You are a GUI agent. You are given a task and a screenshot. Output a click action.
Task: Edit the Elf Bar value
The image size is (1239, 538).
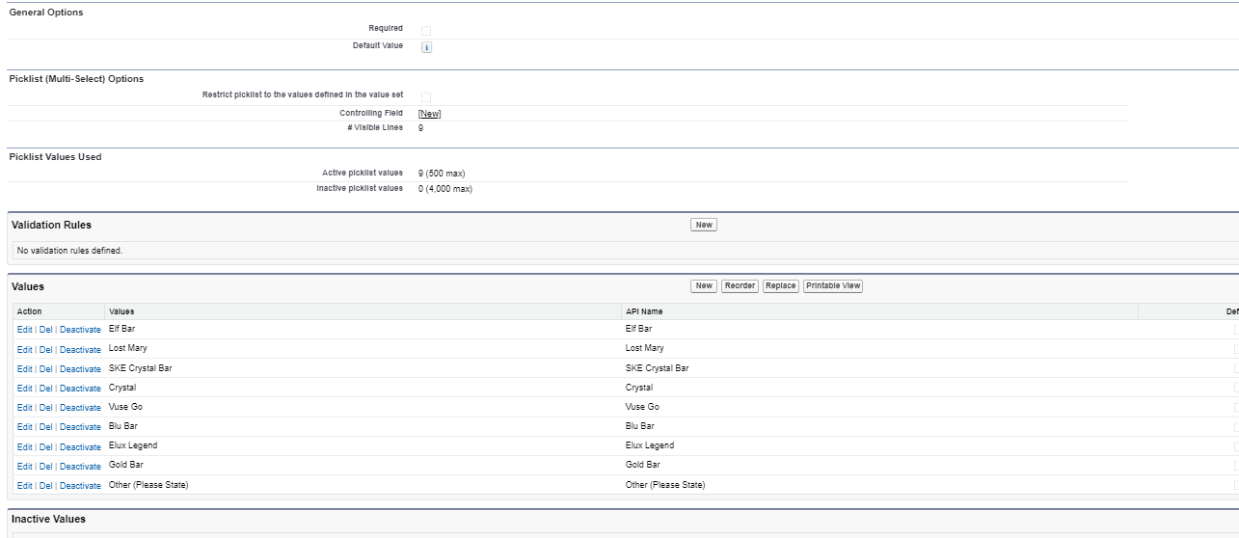tap(25, 330)
